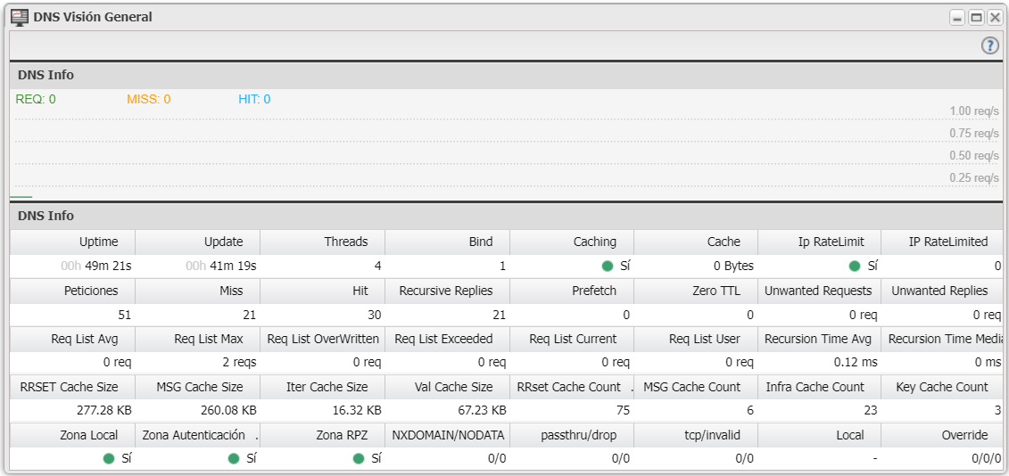The image size is (1009, 476).
Task: Select the Uptime column header
Action: coord(98,242)
